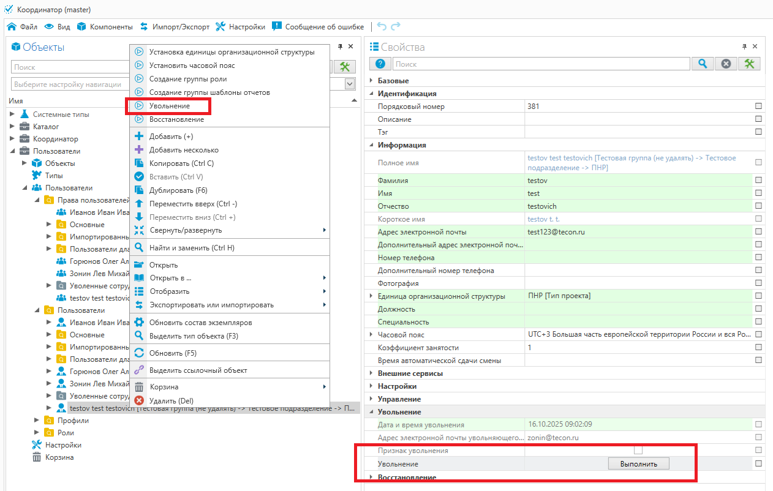This screenshot has width=773, height=491.
Task: Check the box at the Порядковый номер row
Action: pos(759,107)
